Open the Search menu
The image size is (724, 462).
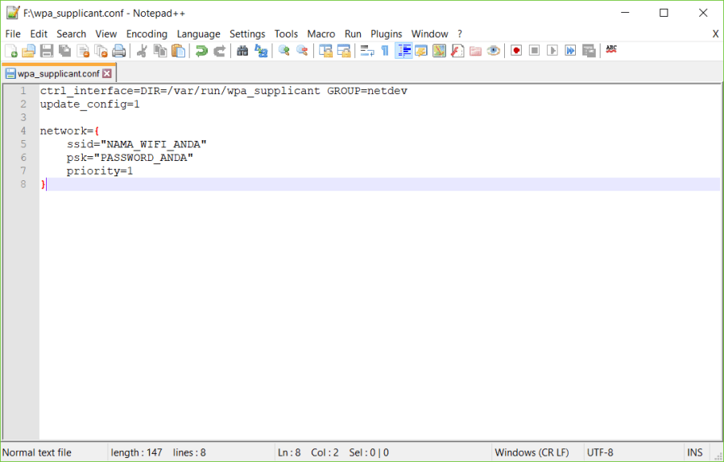tap(72, 34)
